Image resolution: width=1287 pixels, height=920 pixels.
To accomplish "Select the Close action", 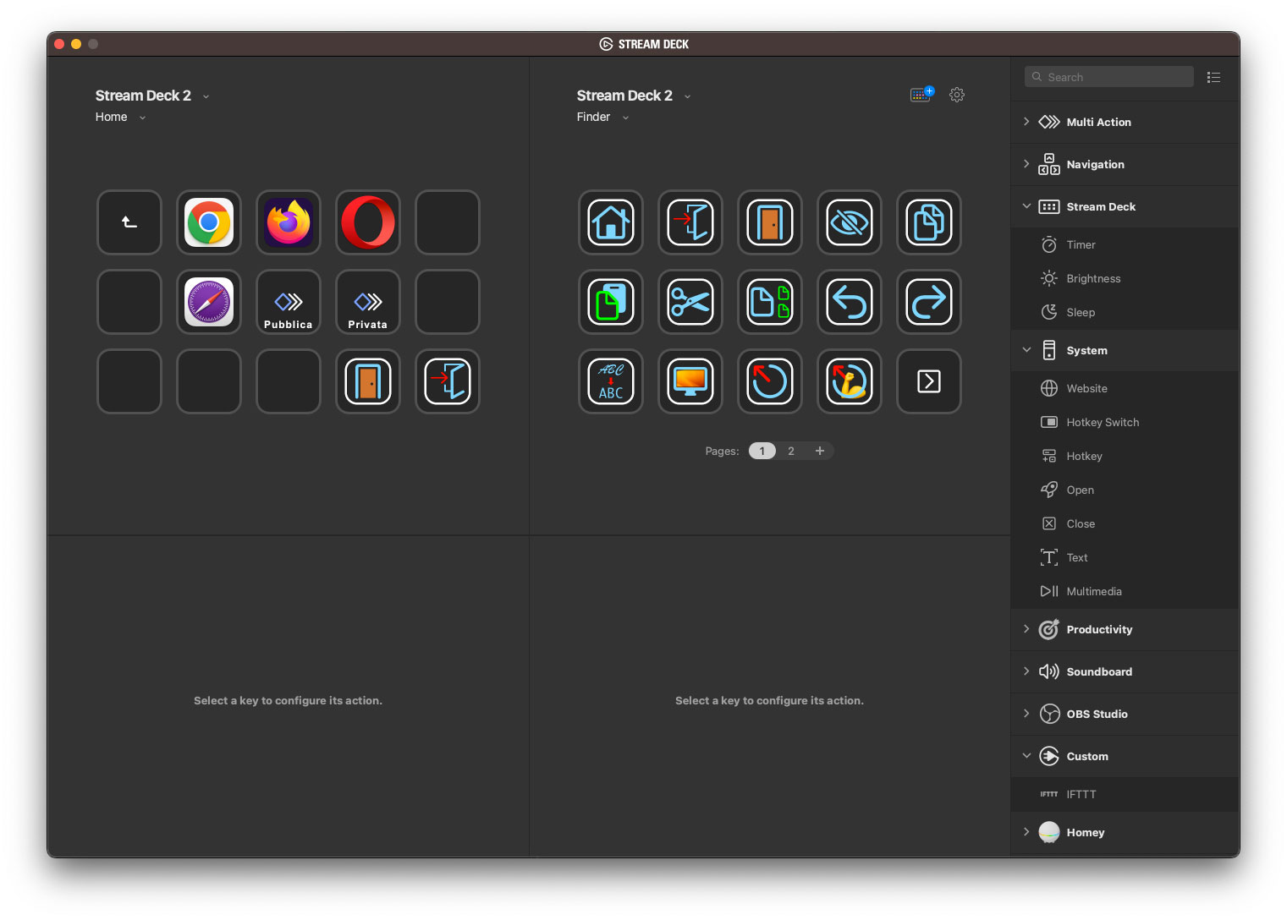I will pos(1125,523).
